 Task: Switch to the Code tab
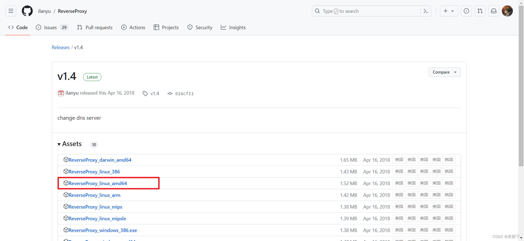tap(18, 27)
